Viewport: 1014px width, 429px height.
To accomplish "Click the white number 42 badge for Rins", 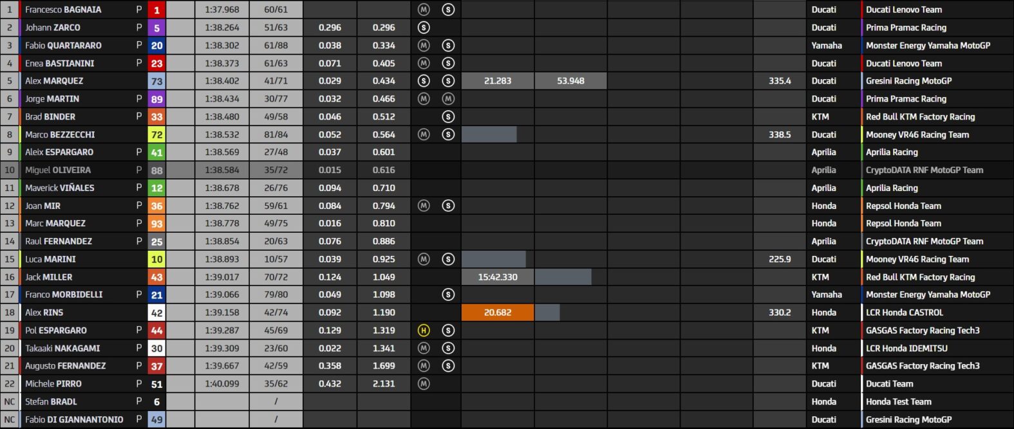I will click(x=156, y=313).
